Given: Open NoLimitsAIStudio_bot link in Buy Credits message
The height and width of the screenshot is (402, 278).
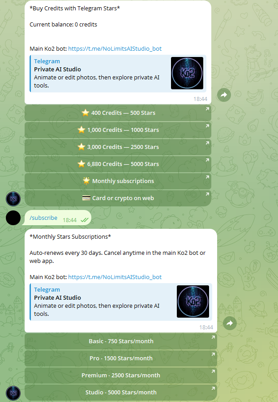Looking at the screenshot, I should tap(115, 49).
